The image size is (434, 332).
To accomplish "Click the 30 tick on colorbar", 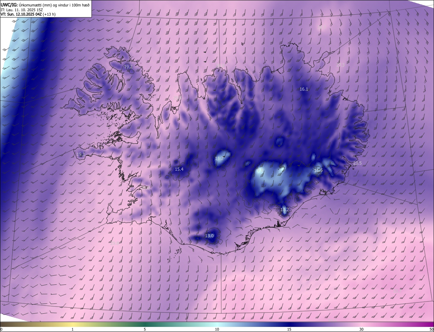I will coord(361,330).
